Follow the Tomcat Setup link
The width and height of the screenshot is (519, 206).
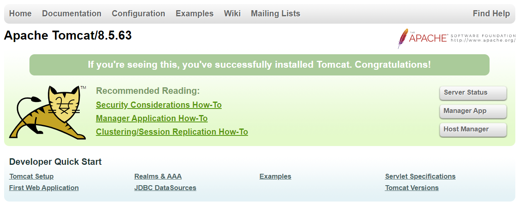pyautogui.click(x=31, y=176)
